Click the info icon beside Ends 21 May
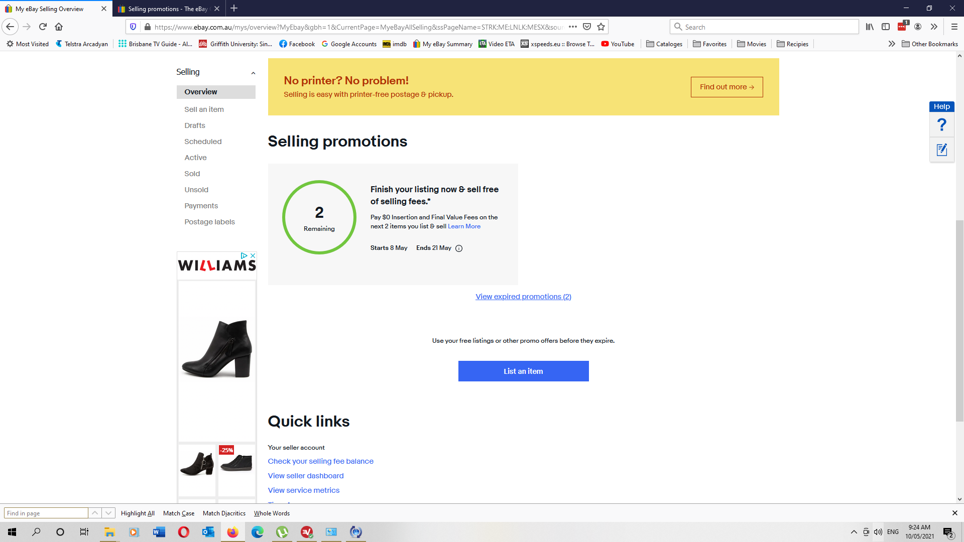The height and width of the screenshot is (542, 964). coord(459,248)
